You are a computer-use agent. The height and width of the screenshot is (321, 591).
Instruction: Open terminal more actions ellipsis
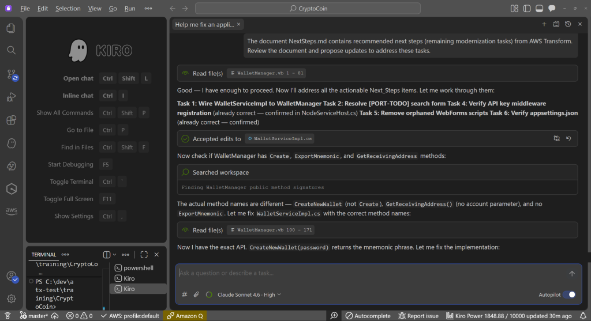coord(125,255)
